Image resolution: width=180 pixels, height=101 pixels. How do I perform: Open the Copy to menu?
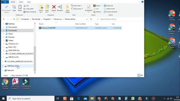click(47, 9)
